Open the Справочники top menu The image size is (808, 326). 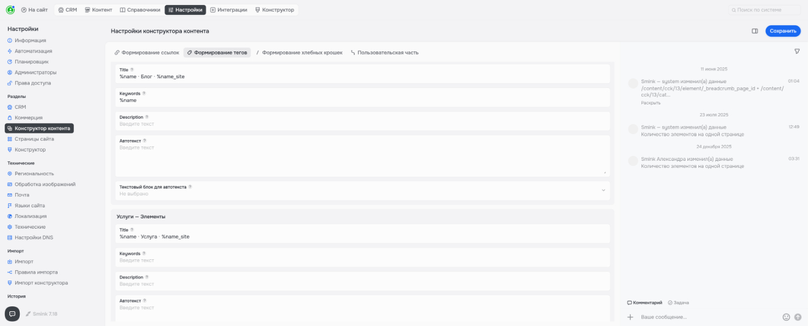[140, 10]
